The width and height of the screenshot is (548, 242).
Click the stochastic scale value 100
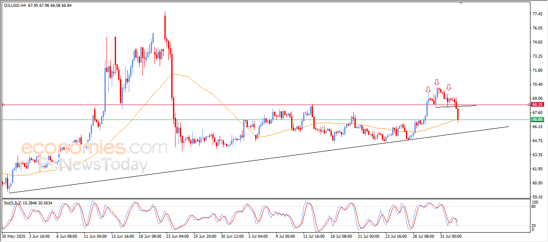(x=535, y=202)
